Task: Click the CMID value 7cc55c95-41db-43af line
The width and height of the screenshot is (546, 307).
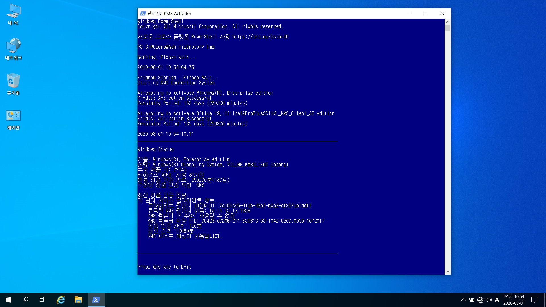Action: [x=229, y=206]
